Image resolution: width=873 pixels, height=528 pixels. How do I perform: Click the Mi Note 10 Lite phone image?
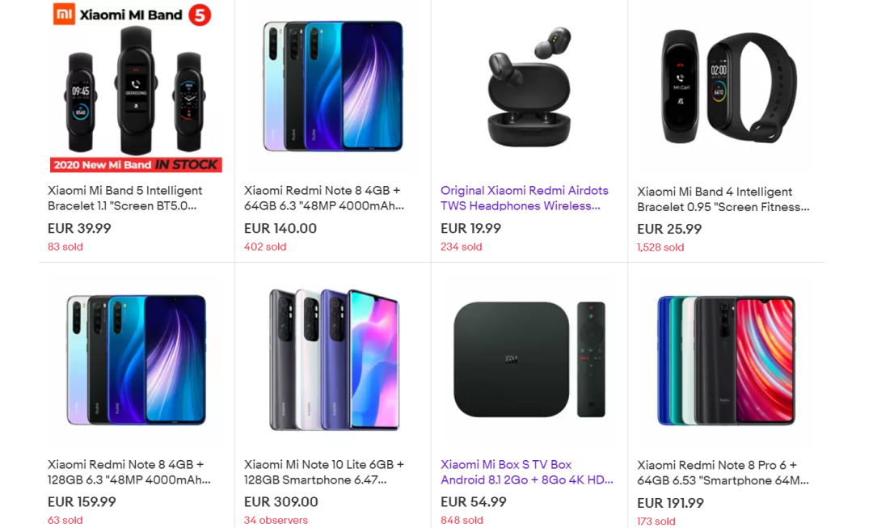[332, 360]
